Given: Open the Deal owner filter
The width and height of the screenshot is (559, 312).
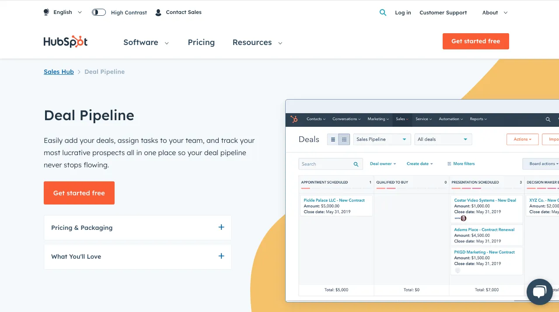Looking at the screenshot, I should click(383, 164).
